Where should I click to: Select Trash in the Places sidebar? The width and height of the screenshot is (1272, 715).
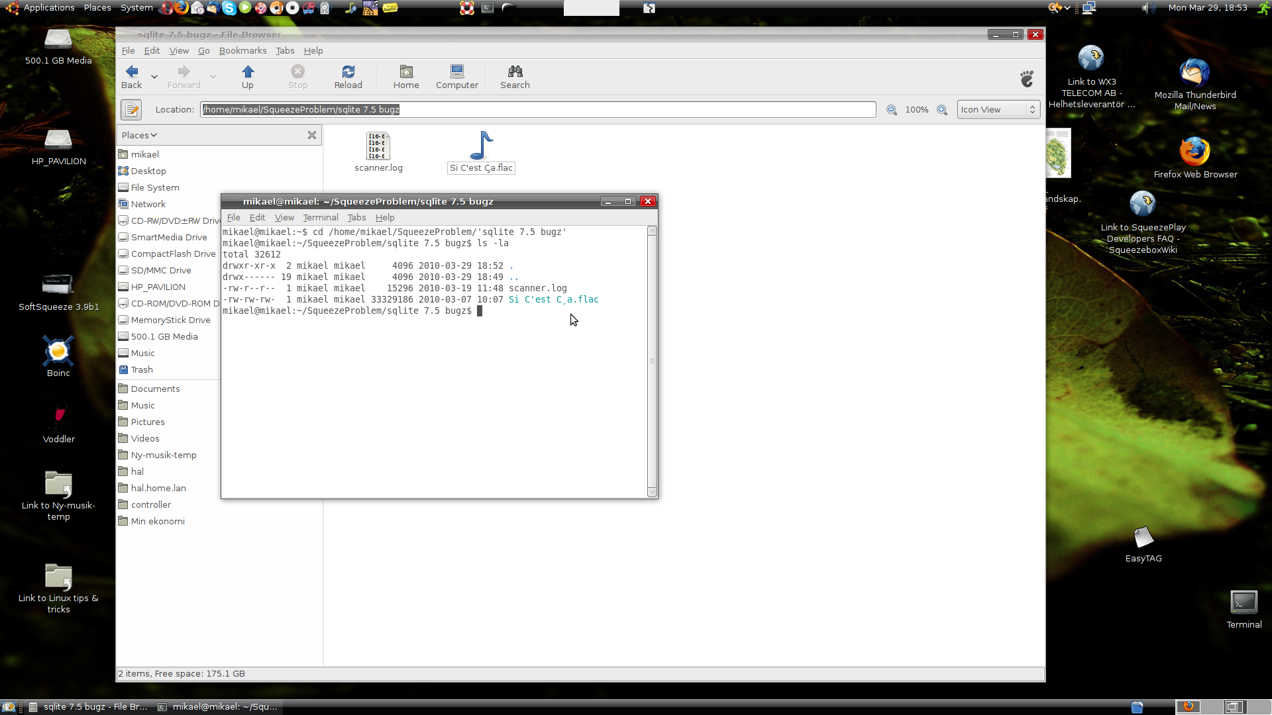coord(141,370)
